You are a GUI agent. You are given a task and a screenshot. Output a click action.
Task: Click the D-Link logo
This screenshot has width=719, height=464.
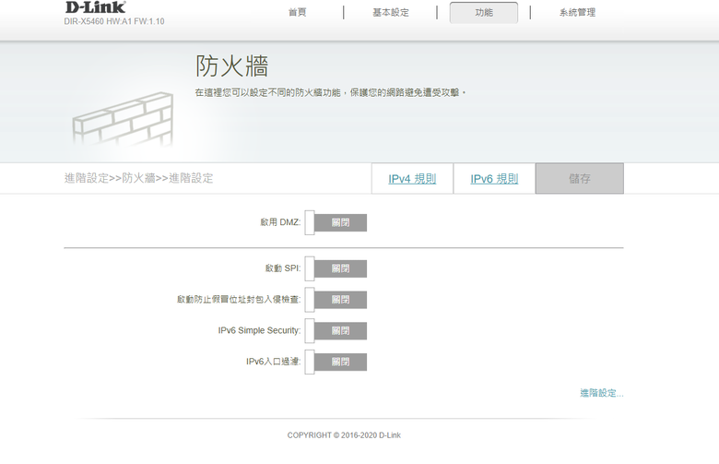pyautogui.click(x=95, y=7)
